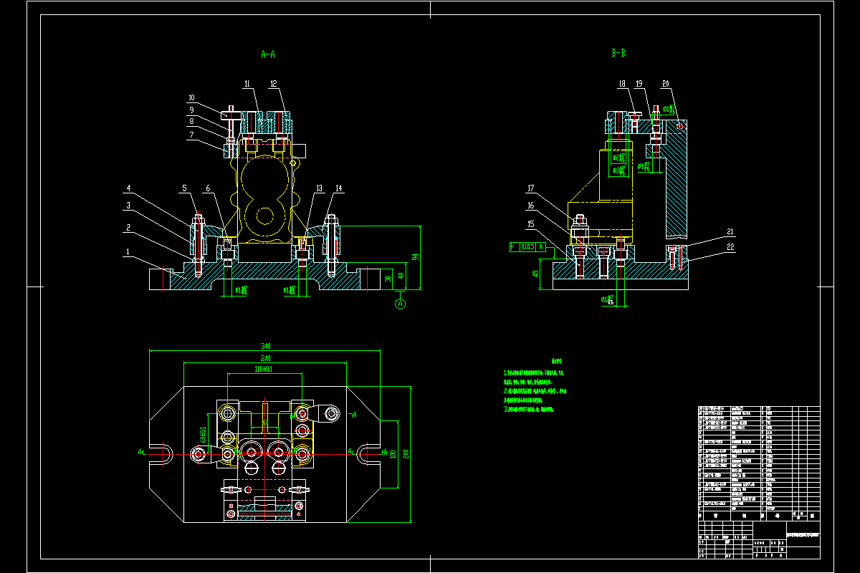Click the green technical requirements heading
Image resolution: width=860 pixels, height=573 pixels.
pos(556,361)
